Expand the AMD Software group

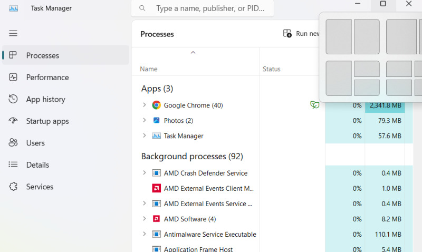pyautogui.click(x=144, y=219)
